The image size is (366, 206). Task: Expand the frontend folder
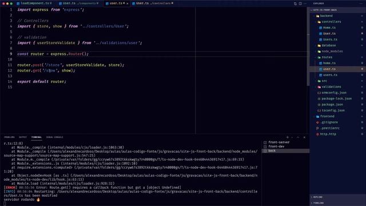338,116
